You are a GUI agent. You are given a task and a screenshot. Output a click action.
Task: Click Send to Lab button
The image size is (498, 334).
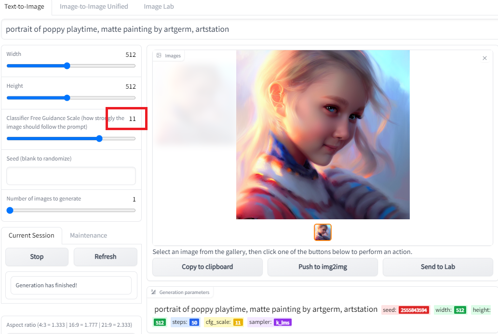point(438,267)
